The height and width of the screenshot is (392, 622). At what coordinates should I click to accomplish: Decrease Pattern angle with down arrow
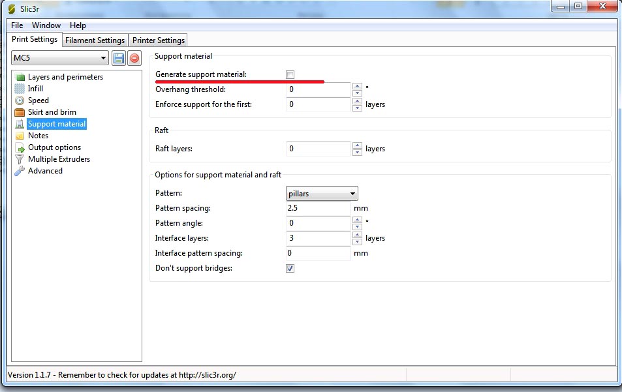click(357, 227)
